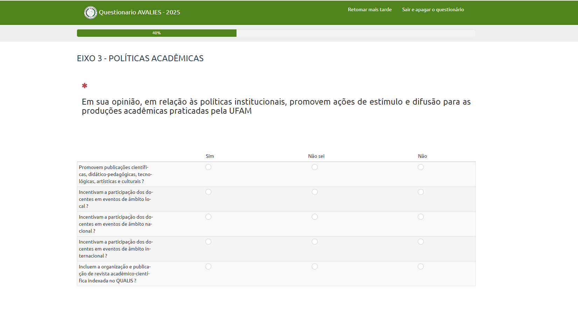Click the 40% progress bar
578x317 pixels.
(157, 33)
